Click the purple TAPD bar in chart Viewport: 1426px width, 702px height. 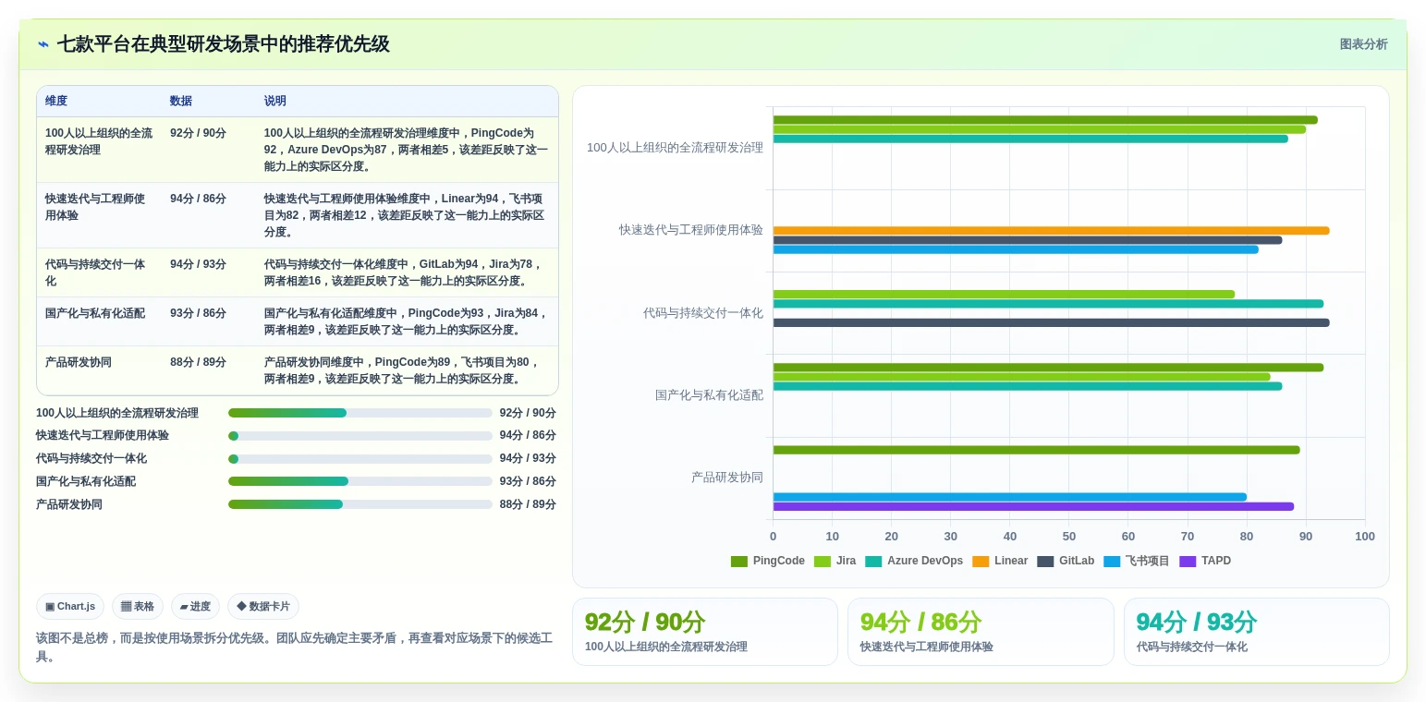pos(1033,506)
